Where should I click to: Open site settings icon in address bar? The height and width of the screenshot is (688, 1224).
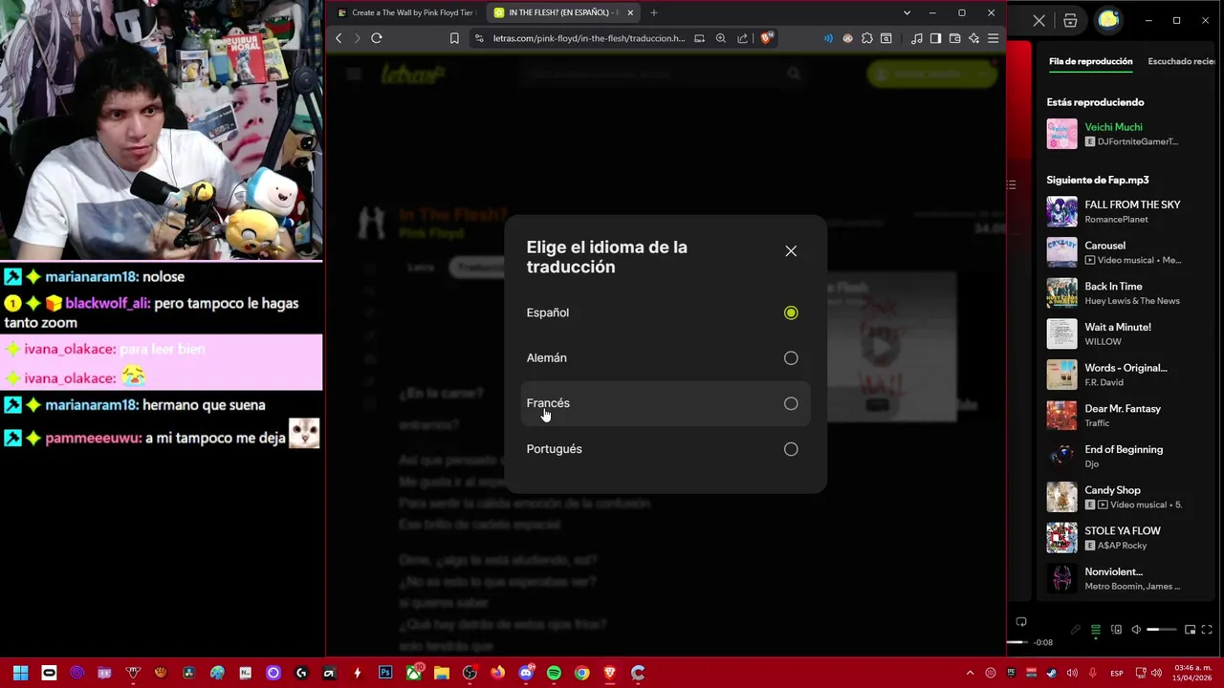point(479,38)
